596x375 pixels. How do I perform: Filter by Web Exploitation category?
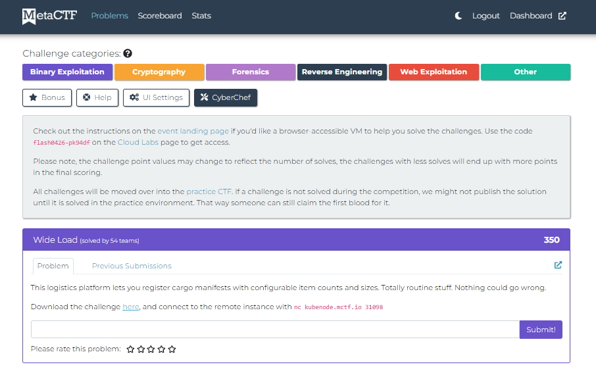coord(434,72)
